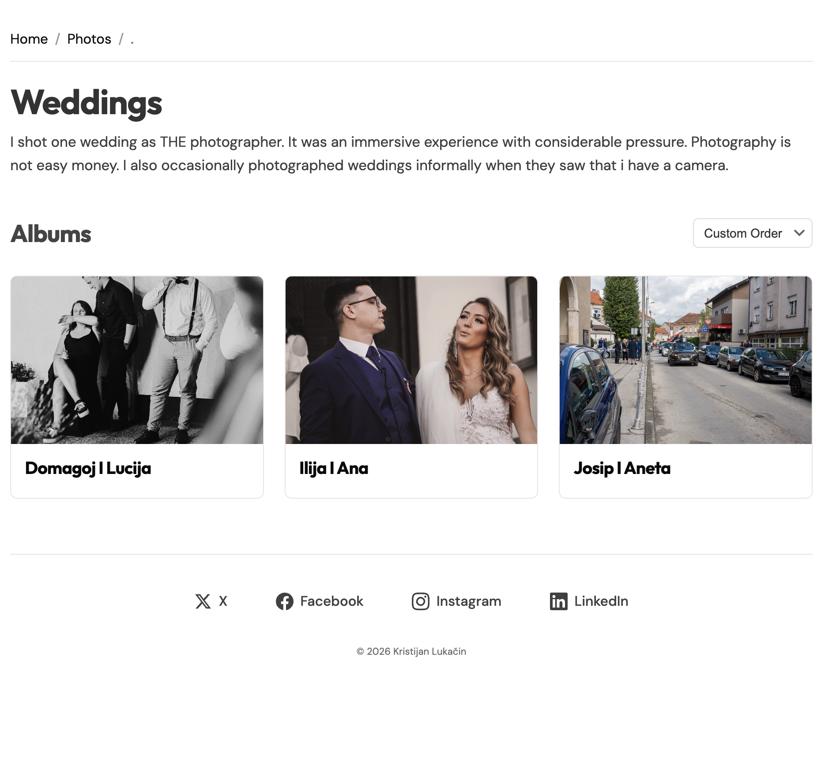The height and width of the screenshot is (761, 821).
Task: Click the Josip I Aneta album title
Action: [x=622, y=468]
